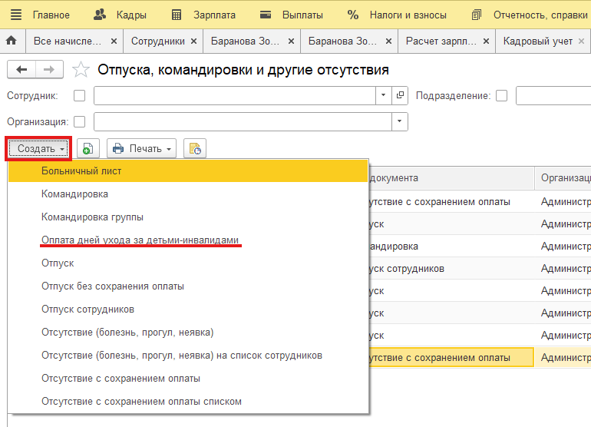Viewport: 591px width, 427px height.
Task: Select Отсутствие (болезнь, прогул, неявка)
Action: (x=188, y=332)
